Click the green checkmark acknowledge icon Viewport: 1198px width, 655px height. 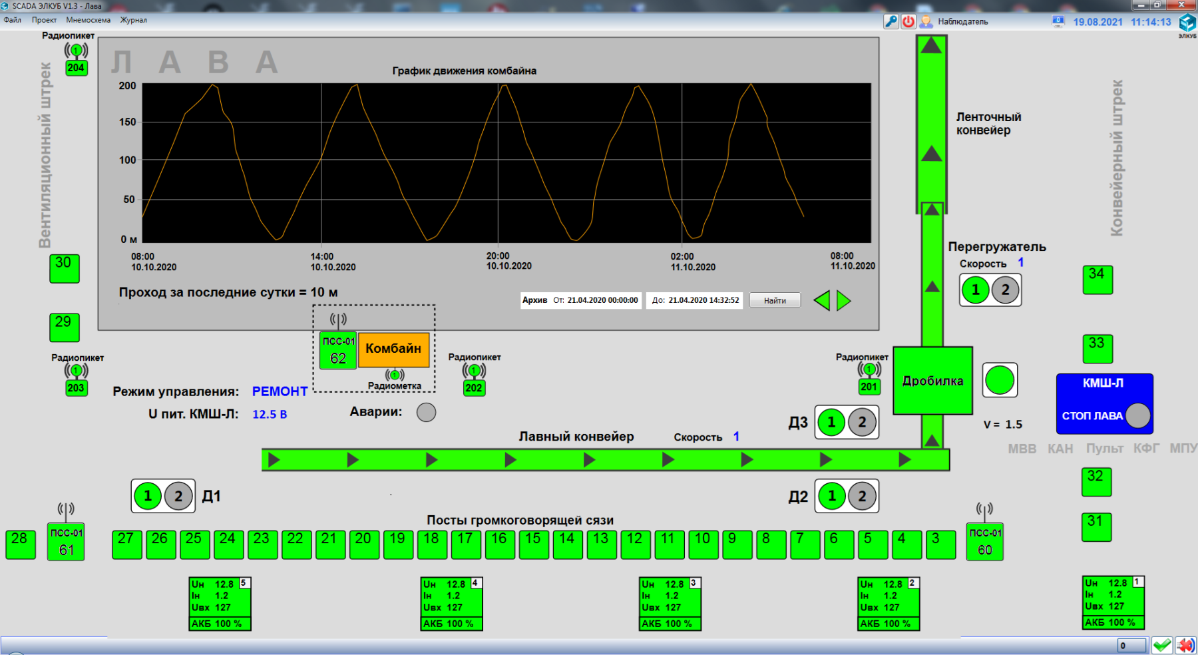(x=1162, y=645)
